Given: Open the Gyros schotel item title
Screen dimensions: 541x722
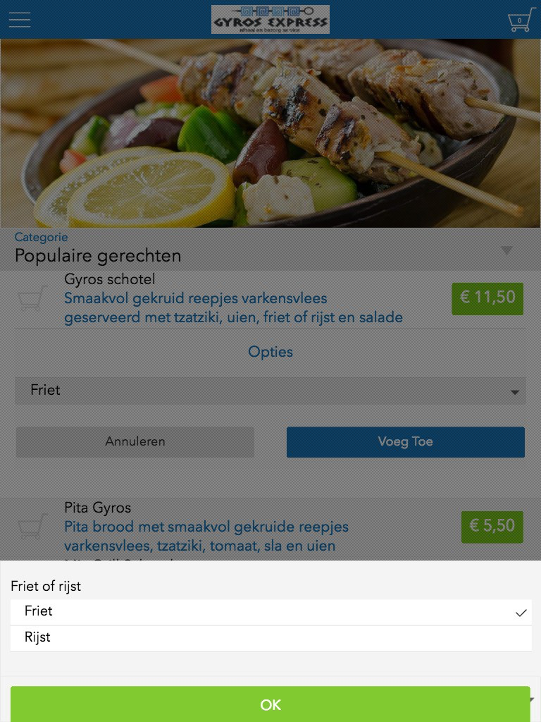Looking at the screenshot, I should tap(110, 280).
